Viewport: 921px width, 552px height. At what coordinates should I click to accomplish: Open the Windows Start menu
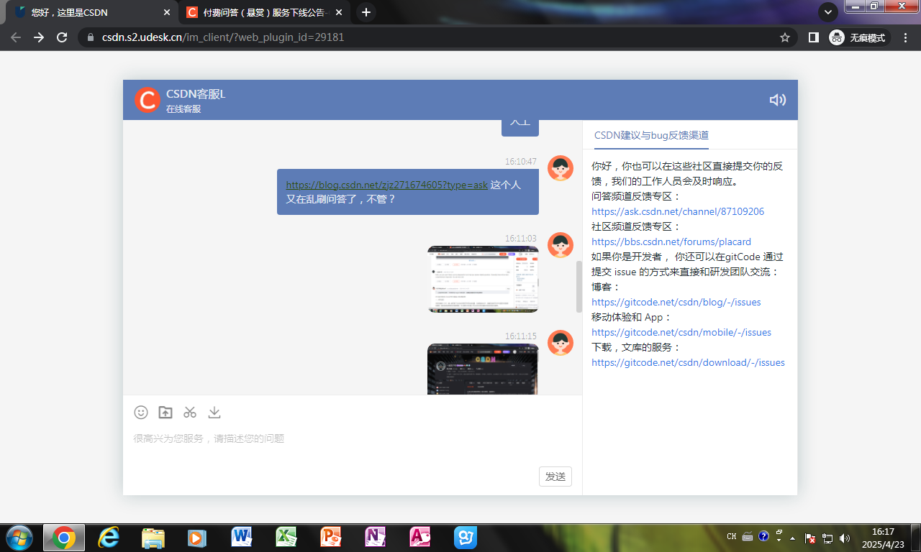19,537
